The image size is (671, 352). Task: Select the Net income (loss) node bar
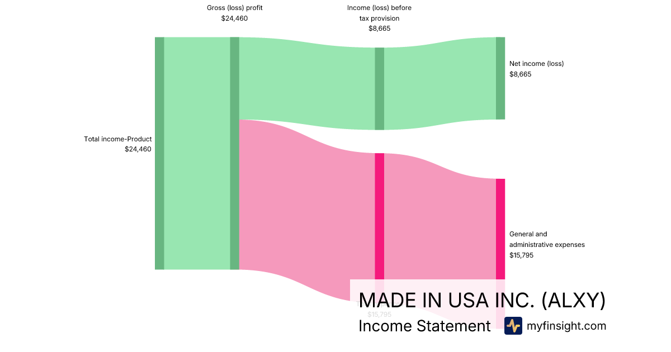point(500,78)
